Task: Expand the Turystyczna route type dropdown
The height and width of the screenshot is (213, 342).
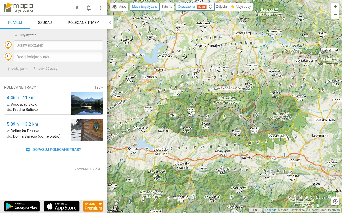Action: [x=25, y=35]
